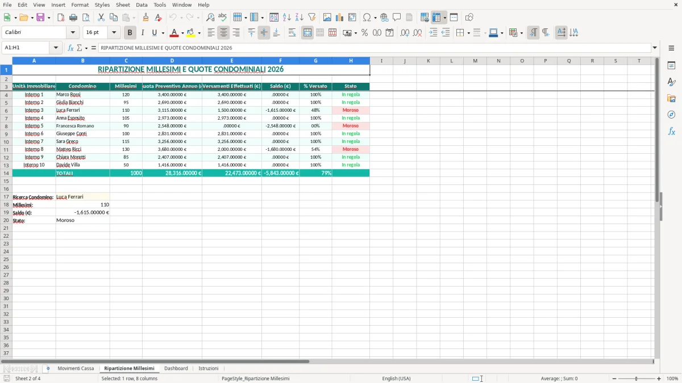682x383 pixels.
Task: Click the 100% zoom level
Action: click(x=672, y=378)
